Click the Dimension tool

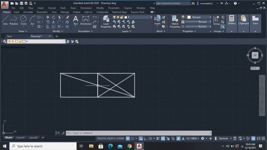86,20
